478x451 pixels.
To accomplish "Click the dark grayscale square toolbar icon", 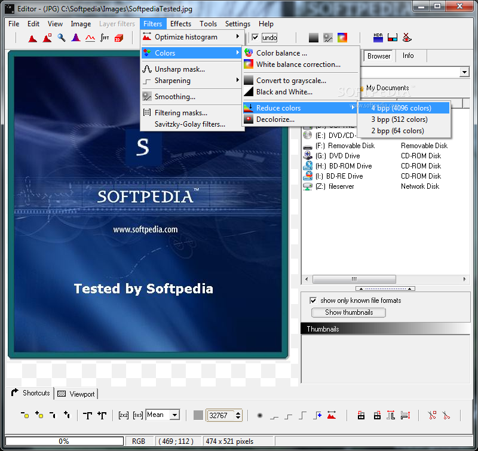I will [x=313, y=38].
